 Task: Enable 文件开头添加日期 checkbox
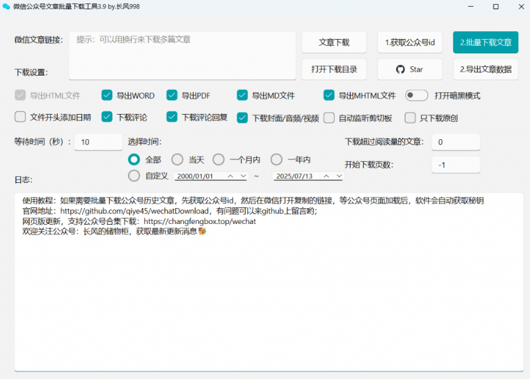[x=21, y=117]
